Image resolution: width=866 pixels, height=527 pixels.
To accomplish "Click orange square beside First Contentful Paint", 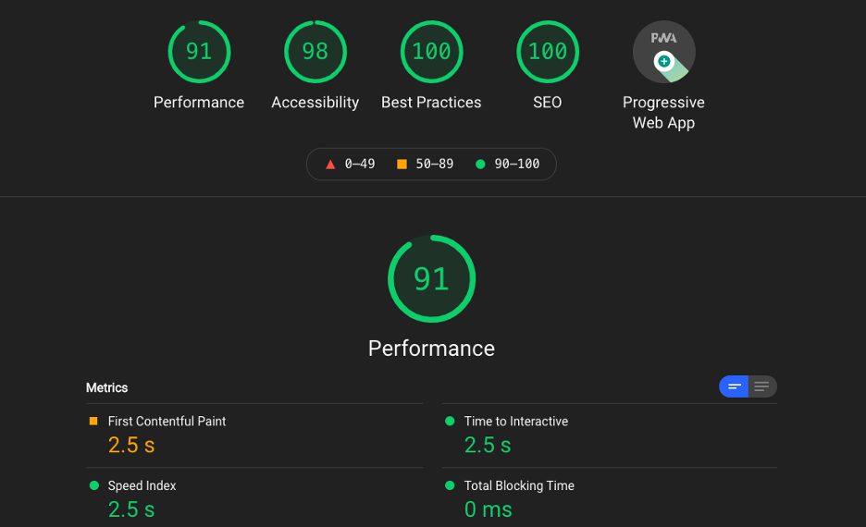I will [93, 421].
